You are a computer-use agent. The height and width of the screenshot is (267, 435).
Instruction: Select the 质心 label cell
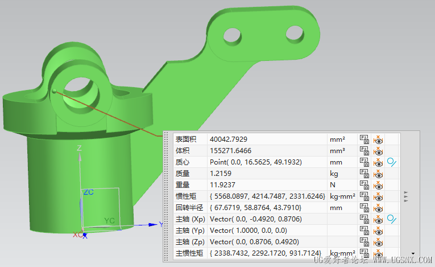pyautogui.click(x=190, y=162)
